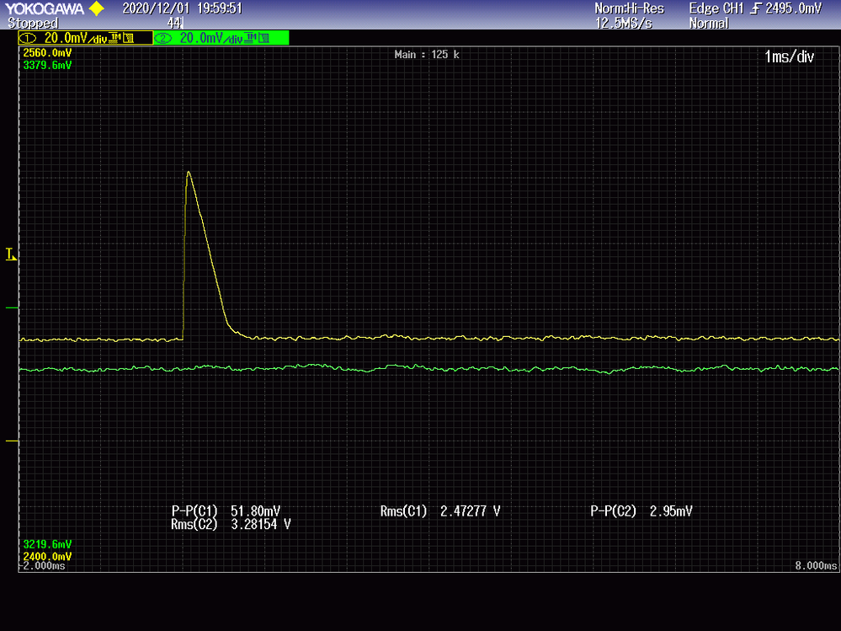This screenshot has width=841, height=631.
Task: Click channel 2 bandwidth limit icon
Action: [263, 38]
